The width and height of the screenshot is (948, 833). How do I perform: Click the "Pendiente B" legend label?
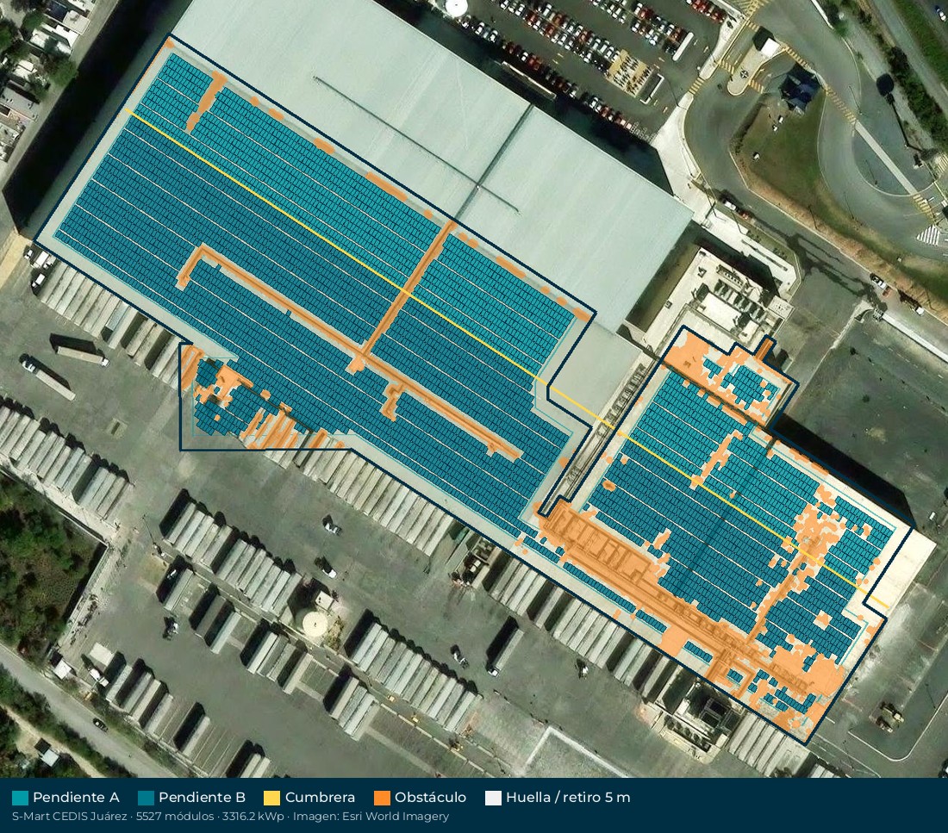pyautogui.click(x=202, y=798)
